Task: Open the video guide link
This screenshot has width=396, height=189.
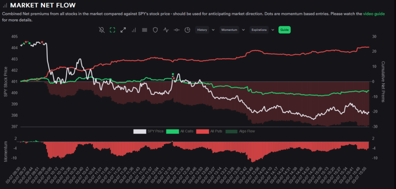Action: pyautogui.click(x=374, y=14)
